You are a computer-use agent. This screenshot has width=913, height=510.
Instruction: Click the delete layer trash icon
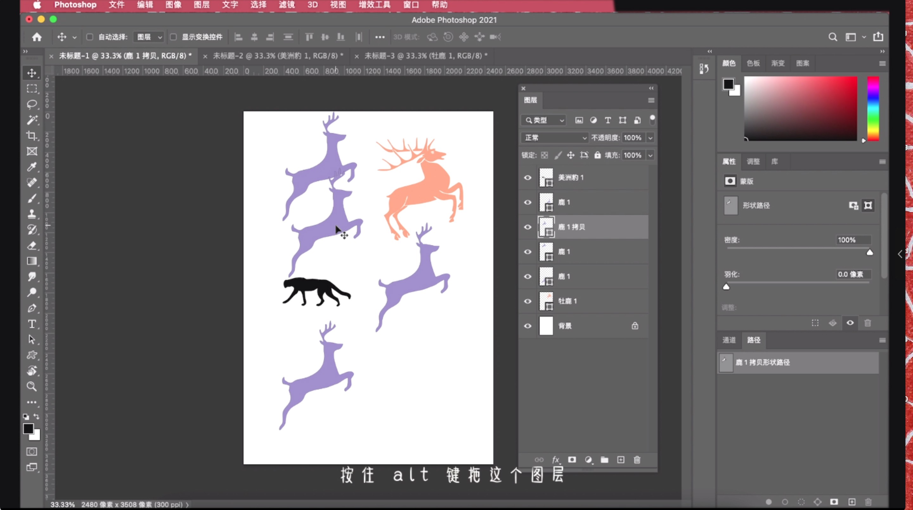coord(637,460)
